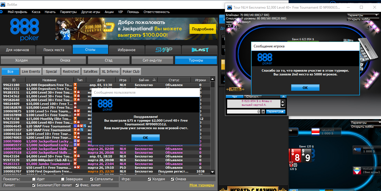Open Параметры dropdown in tournament table window
The height and width of the screenshot is (191, 381).
point(363,15)
